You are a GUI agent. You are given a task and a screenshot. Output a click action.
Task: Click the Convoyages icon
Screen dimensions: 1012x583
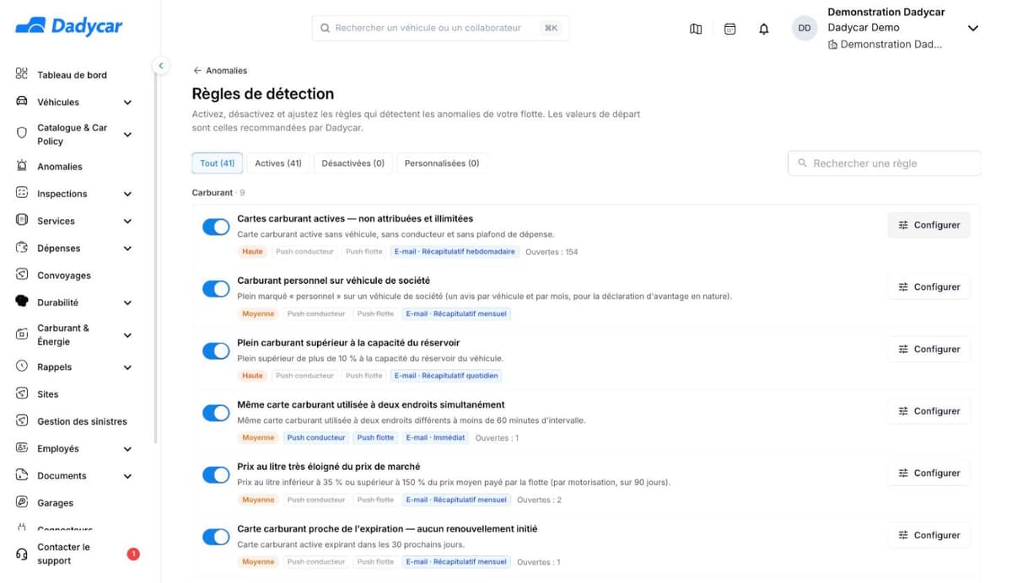pos(22,275)
